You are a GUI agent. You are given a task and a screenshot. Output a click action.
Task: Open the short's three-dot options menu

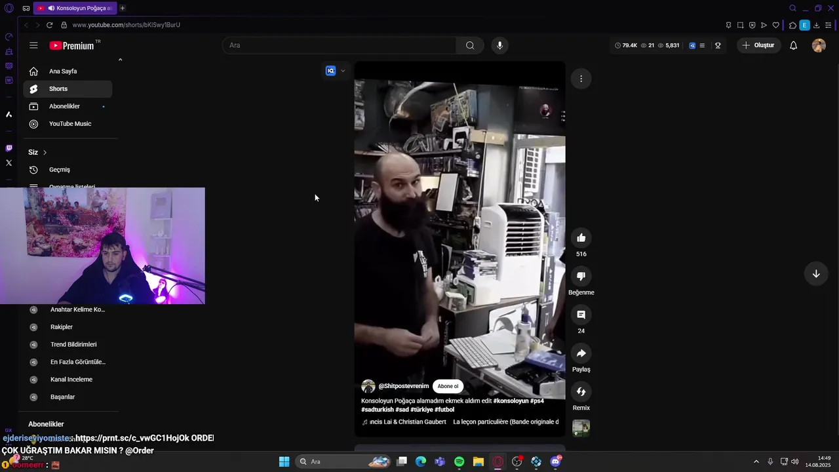(581, 79)
